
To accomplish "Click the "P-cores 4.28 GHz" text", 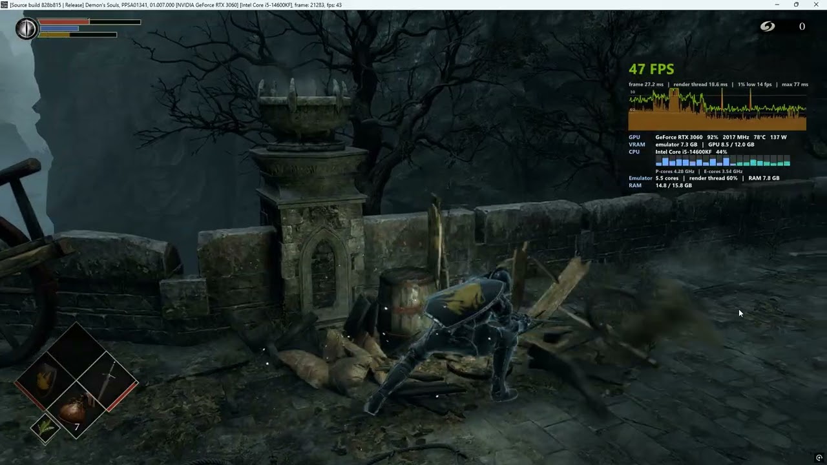I will (x=675, y=171).
